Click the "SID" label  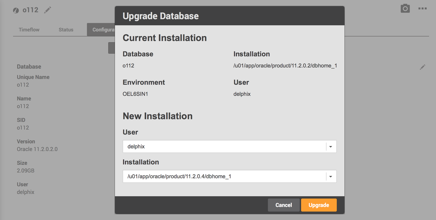tap(21, 120)
